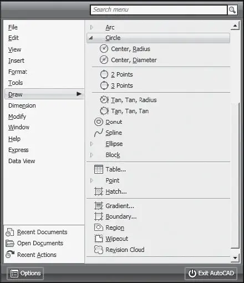Screen dimensions: 244x283
Task: Select the Spline curve icon
Action: click(x=99, y=133)
